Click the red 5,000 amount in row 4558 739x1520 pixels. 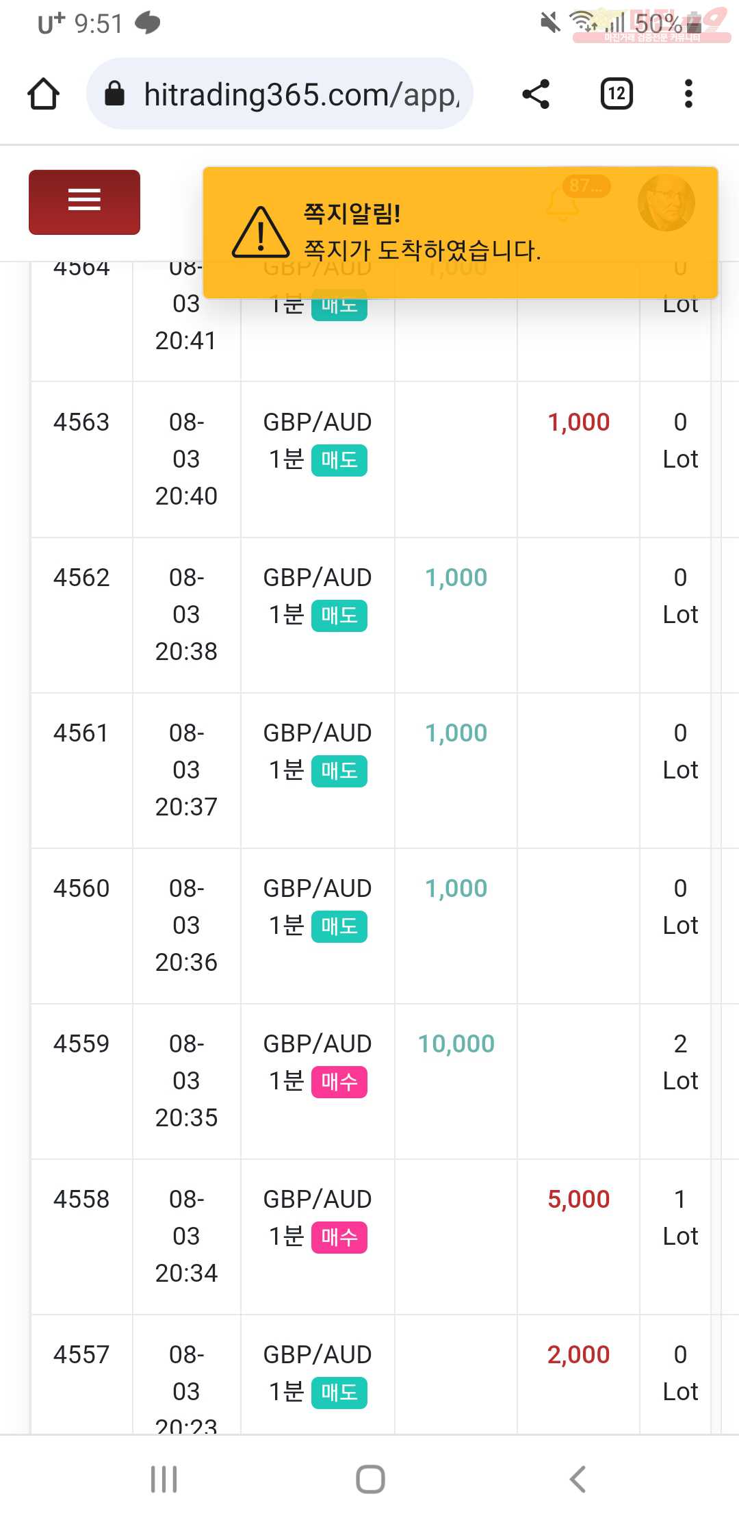click(578, 1199)
